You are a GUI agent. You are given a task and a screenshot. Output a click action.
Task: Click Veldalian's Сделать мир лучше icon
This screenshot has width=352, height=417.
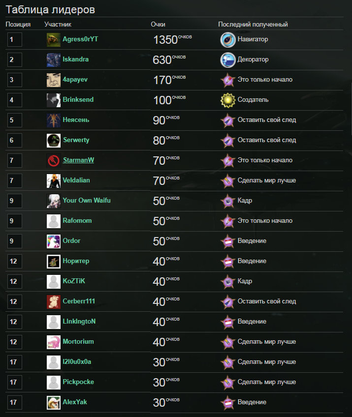227,180
